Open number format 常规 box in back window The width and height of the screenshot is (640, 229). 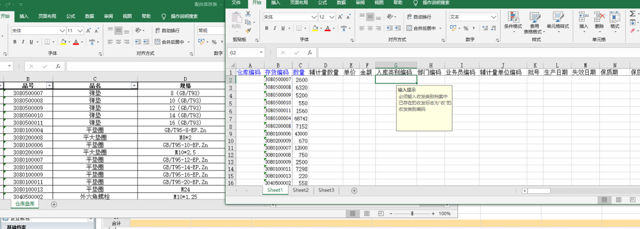(x=210, y=31)
